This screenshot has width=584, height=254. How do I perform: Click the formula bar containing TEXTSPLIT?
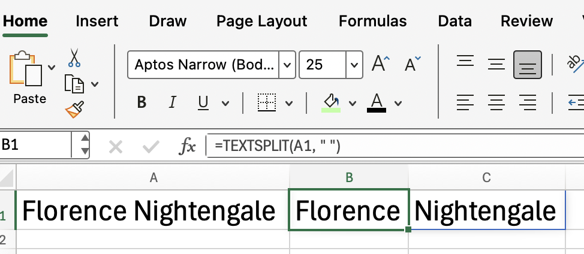point(395,146)
